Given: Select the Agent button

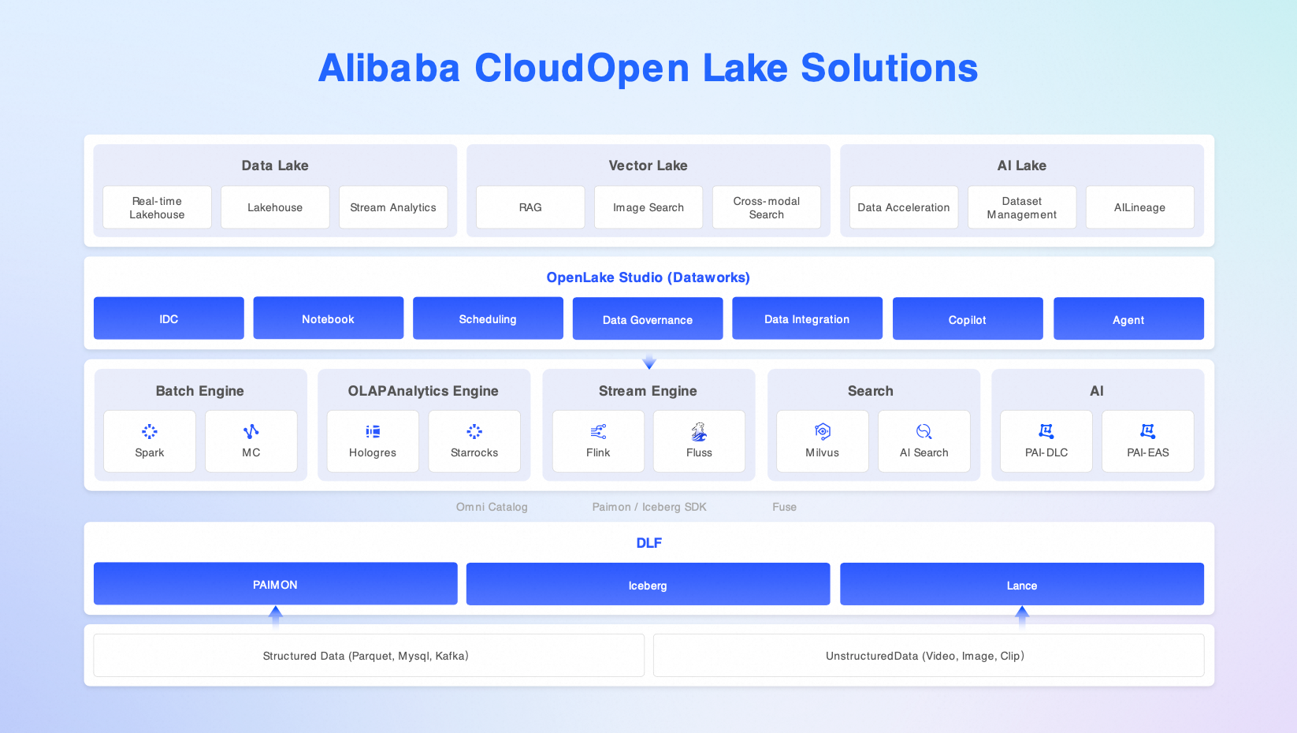Looking at the screenshot, I should [1128, 318].
